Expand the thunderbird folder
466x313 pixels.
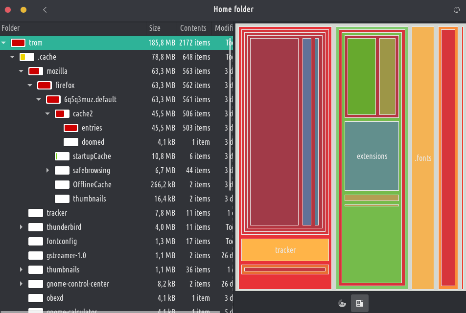21,227
